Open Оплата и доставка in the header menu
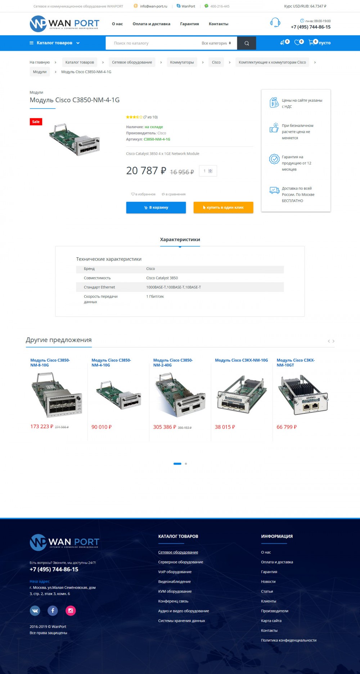Image resolution: width=360 pixels, height=674 pixels. 152,24
